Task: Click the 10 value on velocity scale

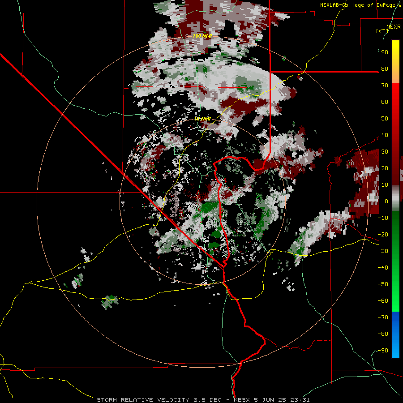Action: (385, 185)
